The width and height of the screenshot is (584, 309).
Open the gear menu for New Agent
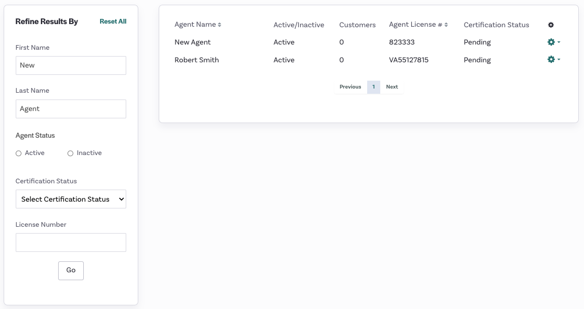pos(551,42)
